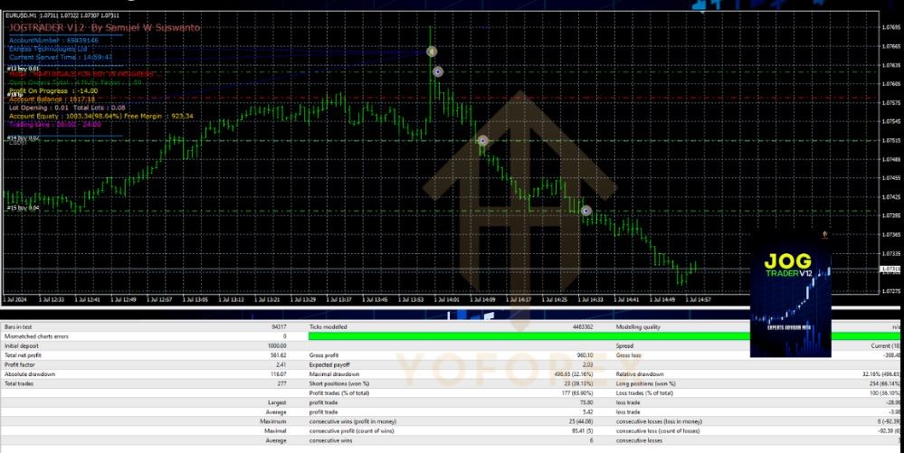Click the EURUSD,M1 chart header text
Screen dimensions: 904x453
coord(62,15)
